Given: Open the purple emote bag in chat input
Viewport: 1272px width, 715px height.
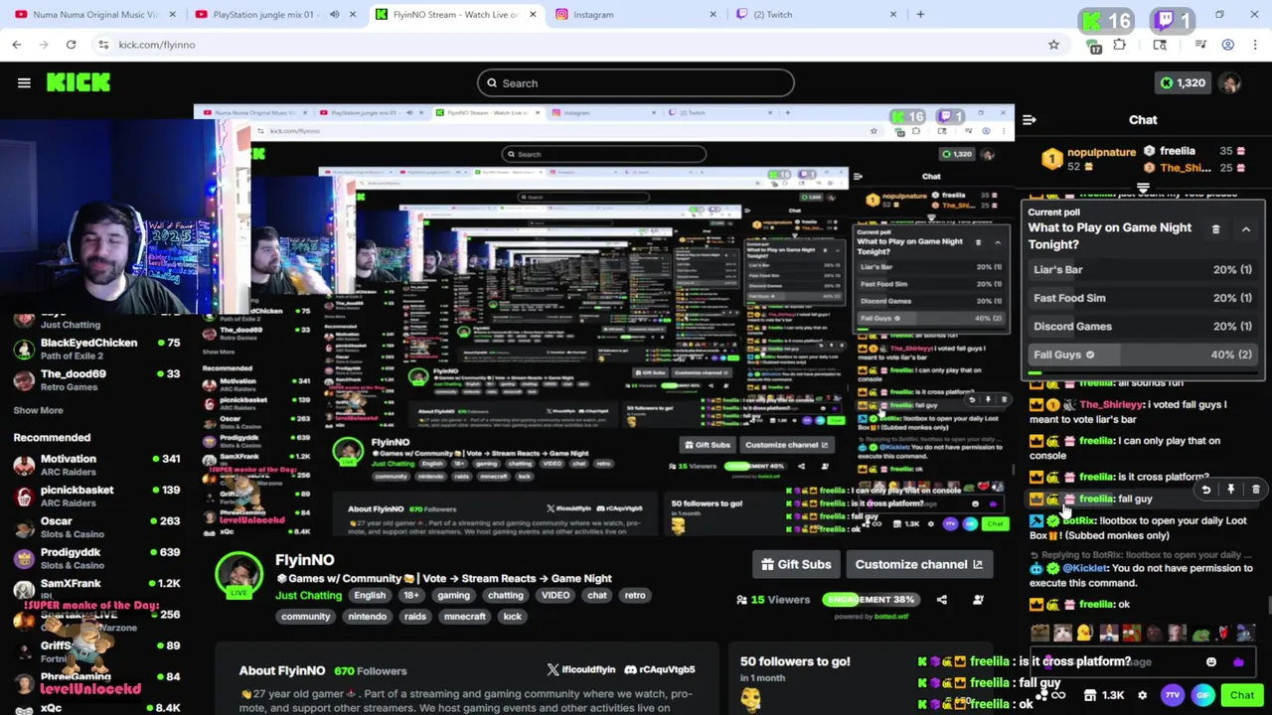Looking at the screenshot, I should click(x=1238, y=662).
